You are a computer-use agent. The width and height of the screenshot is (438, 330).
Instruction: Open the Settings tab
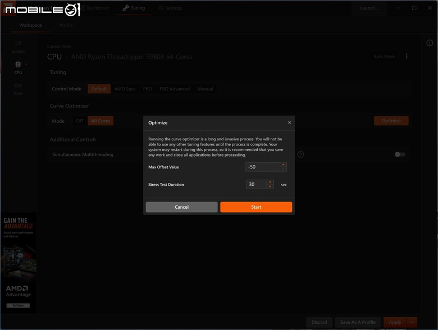click(x=170, y=8)
